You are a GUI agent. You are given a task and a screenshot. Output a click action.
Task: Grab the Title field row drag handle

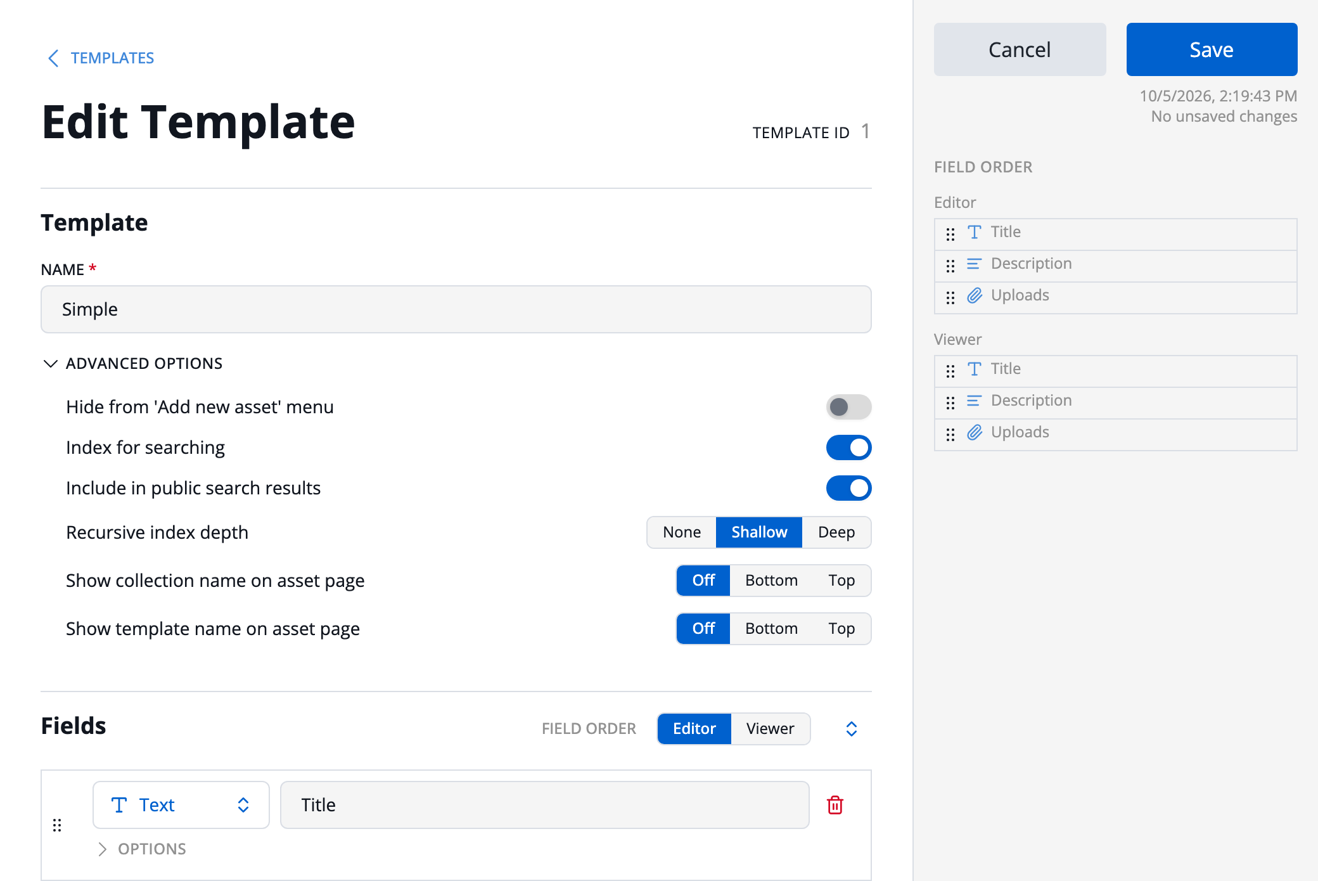[x=57, y=825]
